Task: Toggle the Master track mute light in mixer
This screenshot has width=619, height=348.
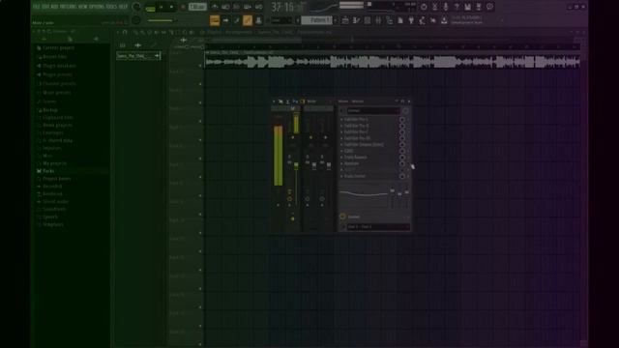Action: (292, 137)
